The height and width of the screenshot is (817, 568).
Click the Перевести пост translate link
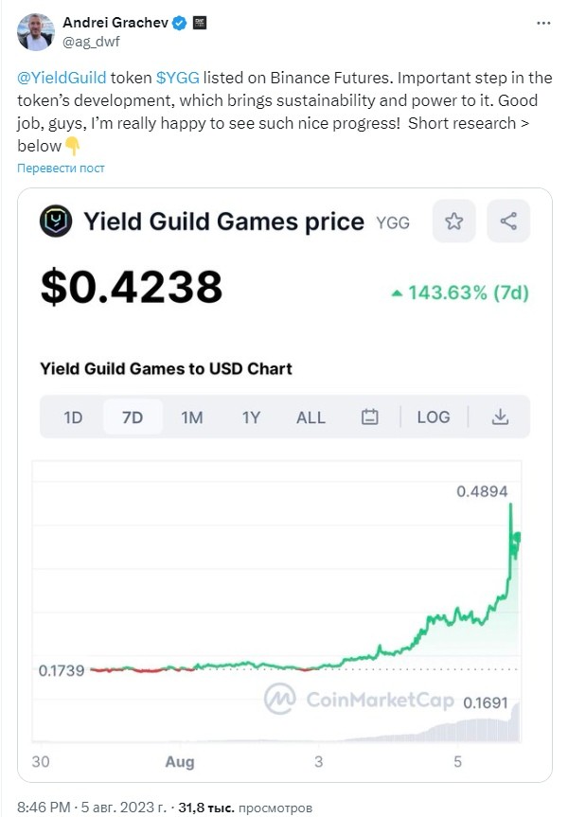point(61,168)
